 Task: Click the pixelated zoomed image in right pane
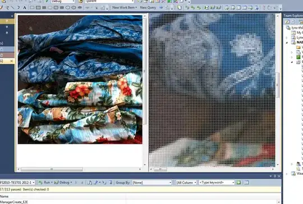(212, 90)
